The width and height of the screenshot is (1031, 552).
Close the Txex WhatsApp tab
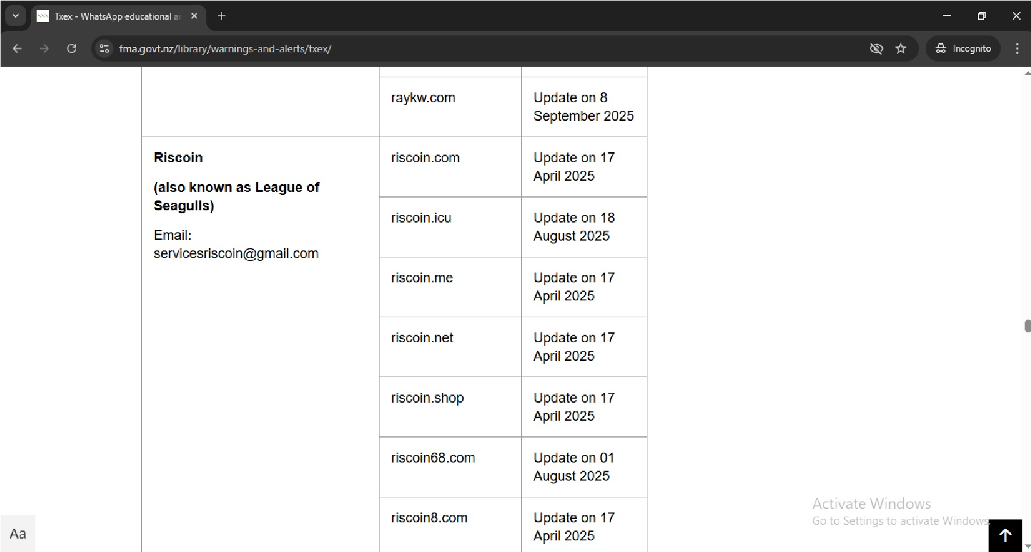pos(194,16)
